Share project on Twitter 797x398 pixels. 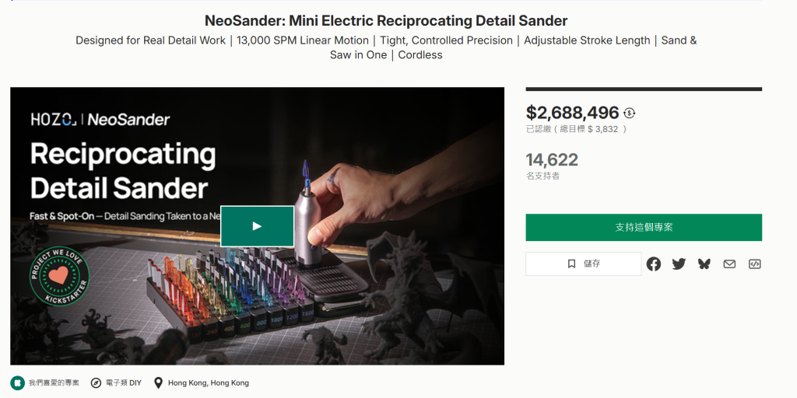click(x=679, y=264)
